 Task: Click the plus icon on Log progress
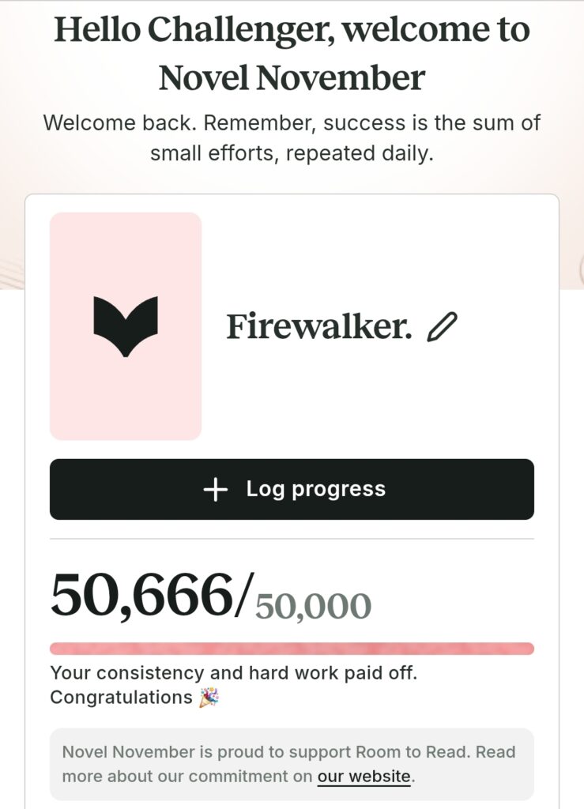click(x=215, y=490)
